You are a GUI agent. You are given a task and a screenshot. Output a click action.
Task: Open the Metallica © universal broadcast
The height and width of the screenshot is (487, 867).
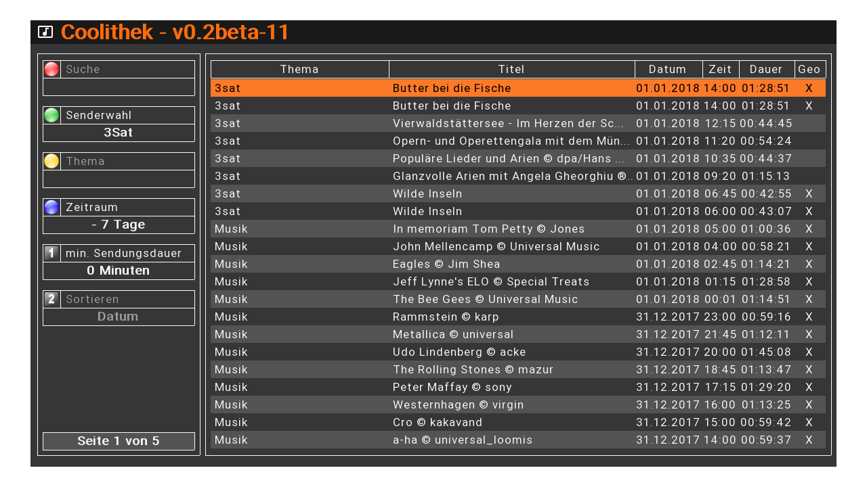coord(453,334)
